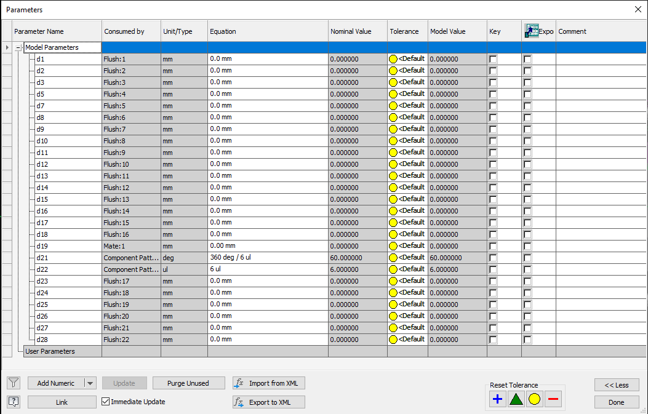Click Import from XML button
Image resolution: width=648 pixels, height=414 pixels.
pyautogui.click(x=268, y=383)
